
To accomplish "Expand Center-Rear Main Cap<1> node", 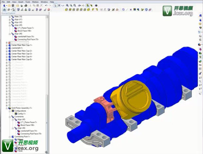I will (x=7, y=45).
